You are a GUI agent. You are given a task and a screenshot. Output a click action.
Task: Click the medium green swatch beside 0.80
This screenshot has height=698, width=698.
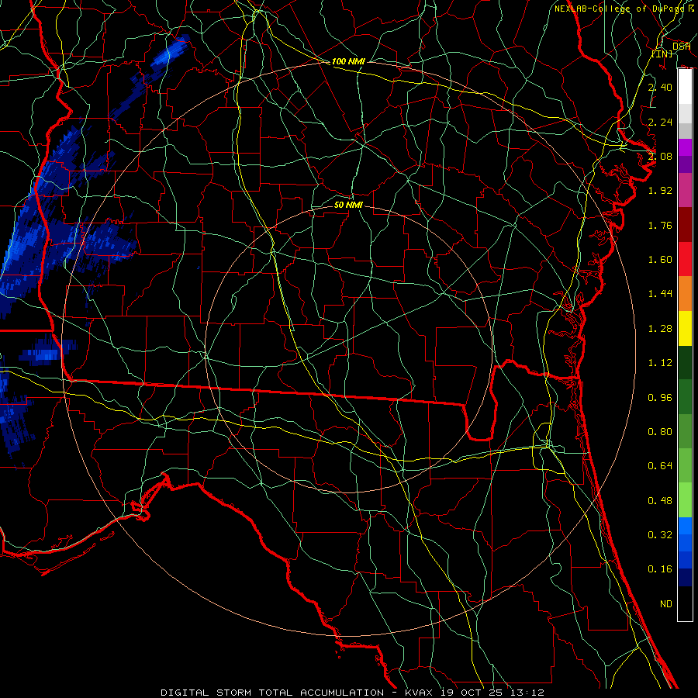(685, 431)
